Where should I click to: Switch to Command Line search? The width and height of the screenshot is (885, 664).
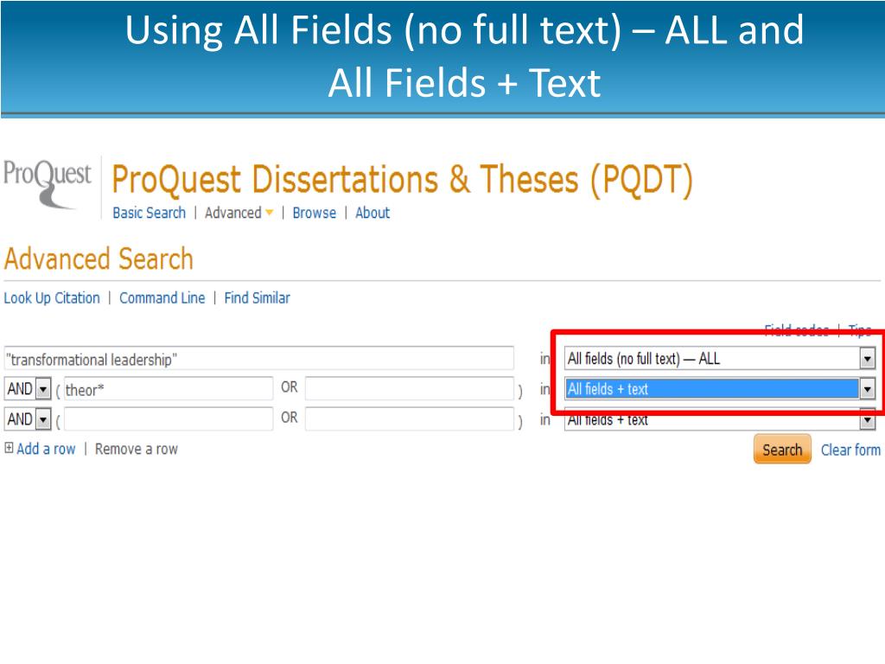162,298
